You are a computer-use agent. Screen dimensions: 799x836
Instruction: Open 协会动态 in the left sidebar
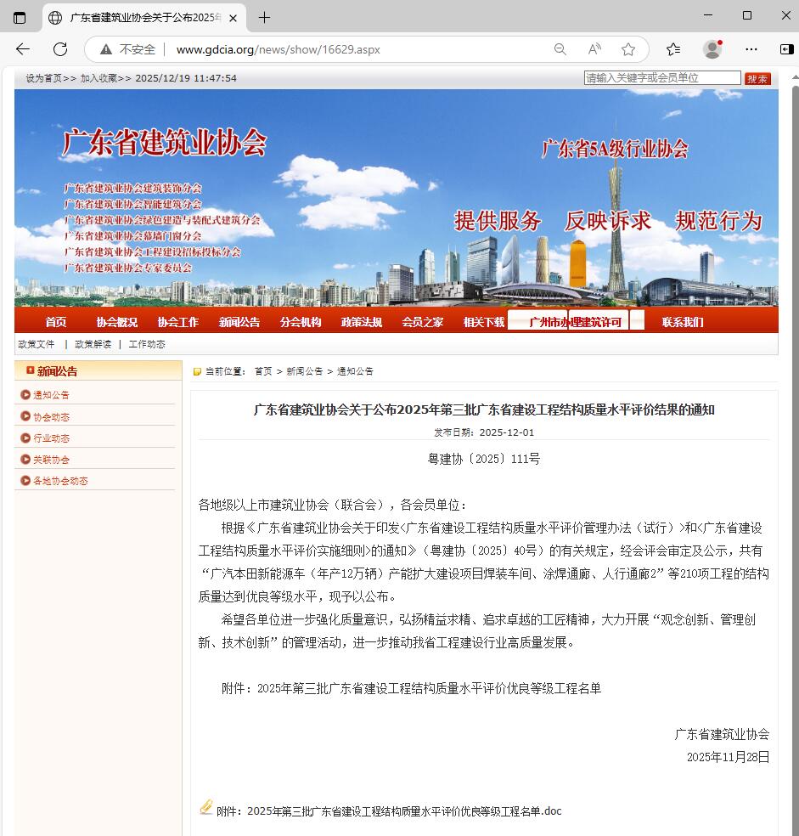tap(51, 417)
